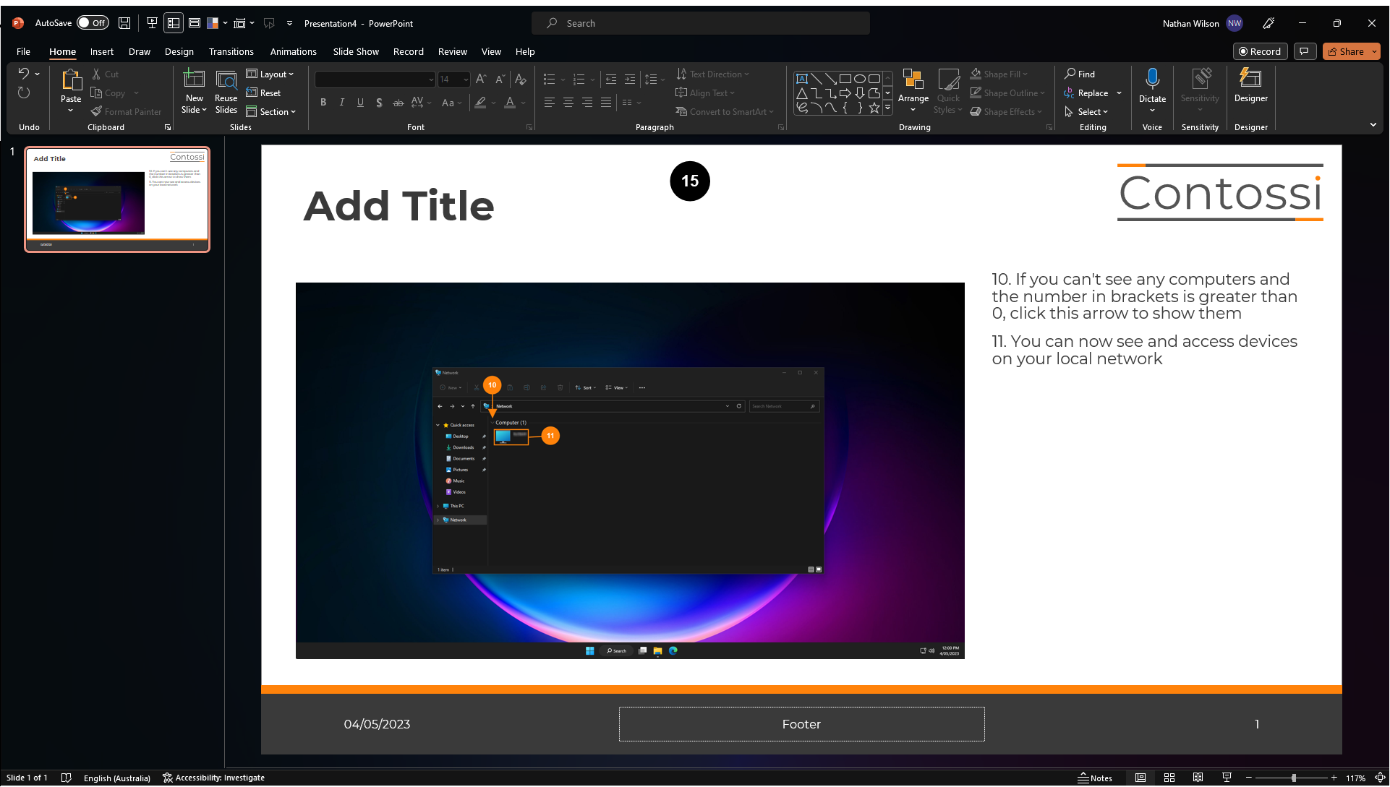Click the Format Painter brush icon
The image size is (1390, 787).
96,111
